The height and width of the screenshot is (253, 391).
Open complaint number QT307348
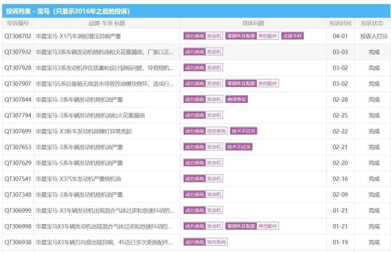(18, 195)
